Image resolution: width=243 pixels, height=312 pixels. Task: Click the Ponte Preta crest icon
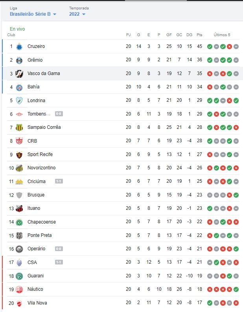coord(19,236)
